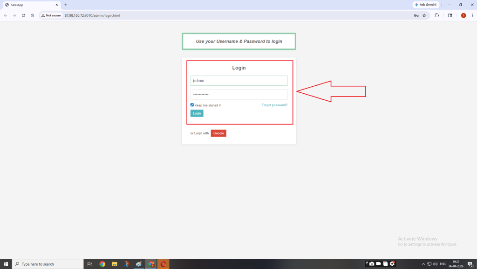Open the Chrome profile avatar
This screenshot has height=269, width=477.
(463, 15)
